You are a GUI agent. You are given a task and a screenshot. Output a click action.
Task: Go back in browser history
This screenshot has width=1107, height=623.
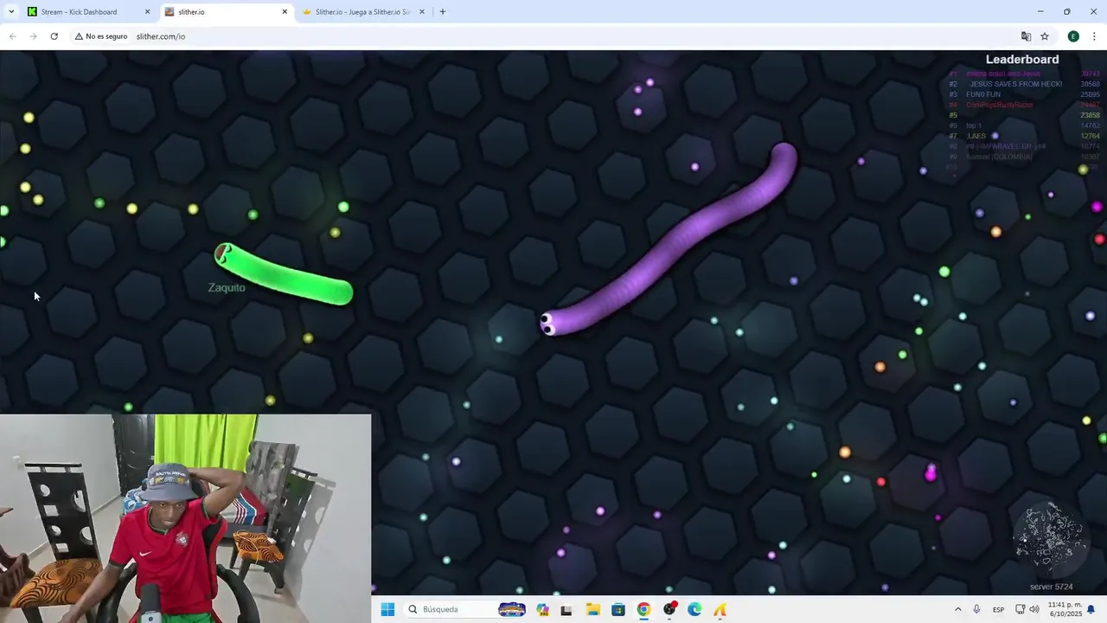coord(12,36)
